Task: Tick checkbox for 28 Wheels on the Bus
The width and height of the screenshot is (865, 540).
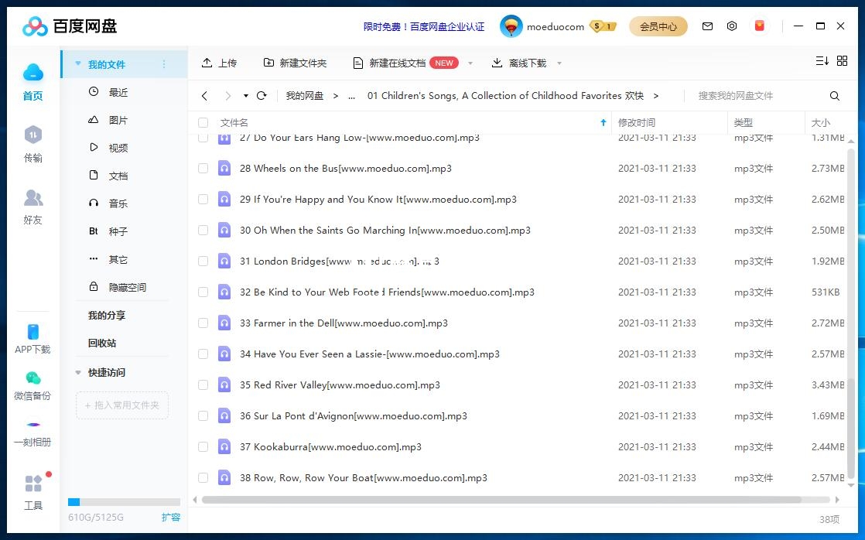Action: coord(203,169)
